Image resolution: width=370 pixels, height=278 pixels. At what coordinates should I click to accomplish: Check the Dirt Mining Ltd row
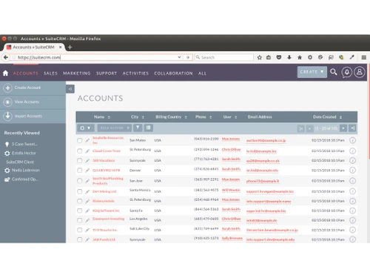[x=79, y=191]
